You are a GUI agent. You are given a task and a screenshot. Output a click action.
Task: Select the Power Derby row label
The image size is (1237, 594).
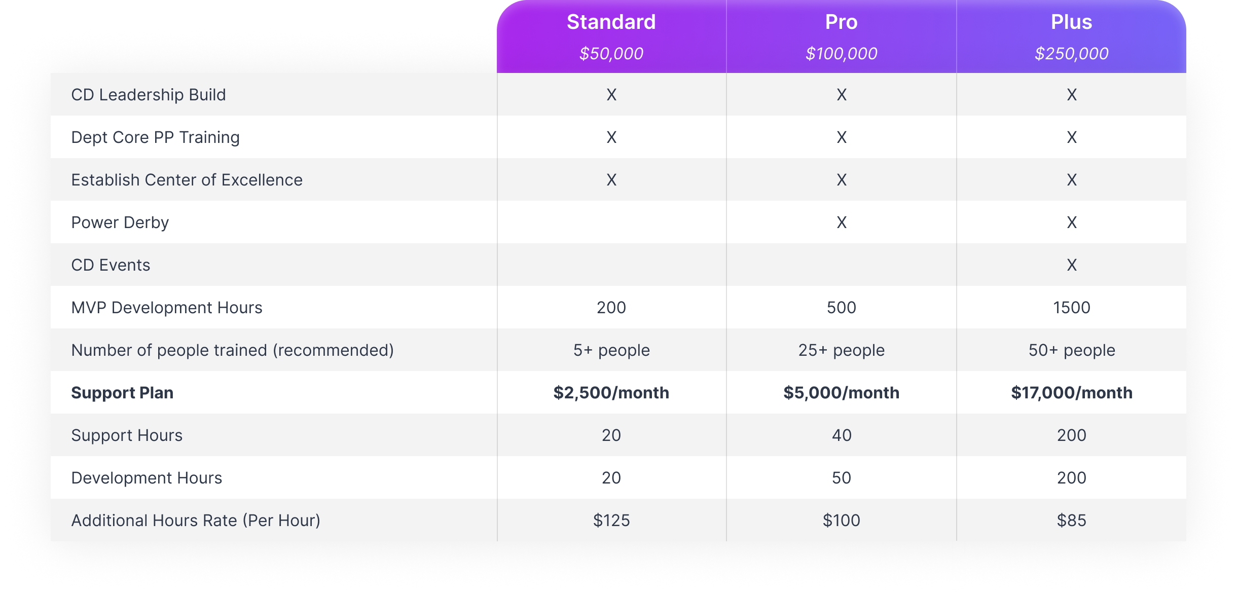click(120, 222)
